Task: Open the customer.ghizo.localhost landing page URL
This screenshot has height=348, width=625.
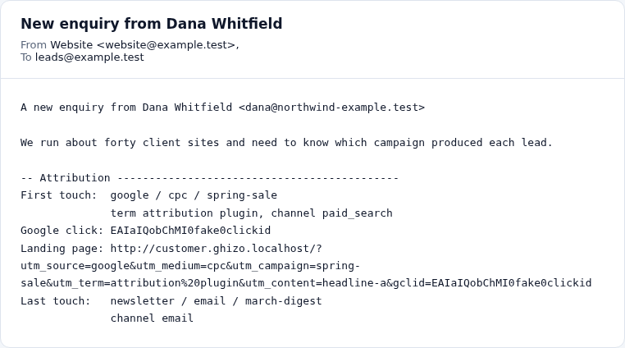Action: click(216, 248)
